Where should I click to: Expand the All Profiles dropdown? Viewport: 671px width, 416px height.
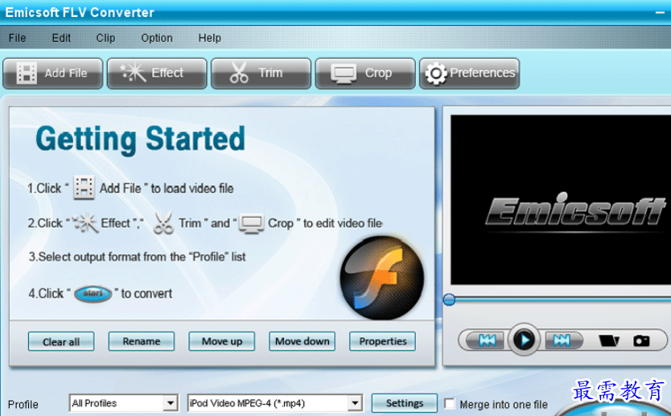pyautogui.click(x=123, y=403)
